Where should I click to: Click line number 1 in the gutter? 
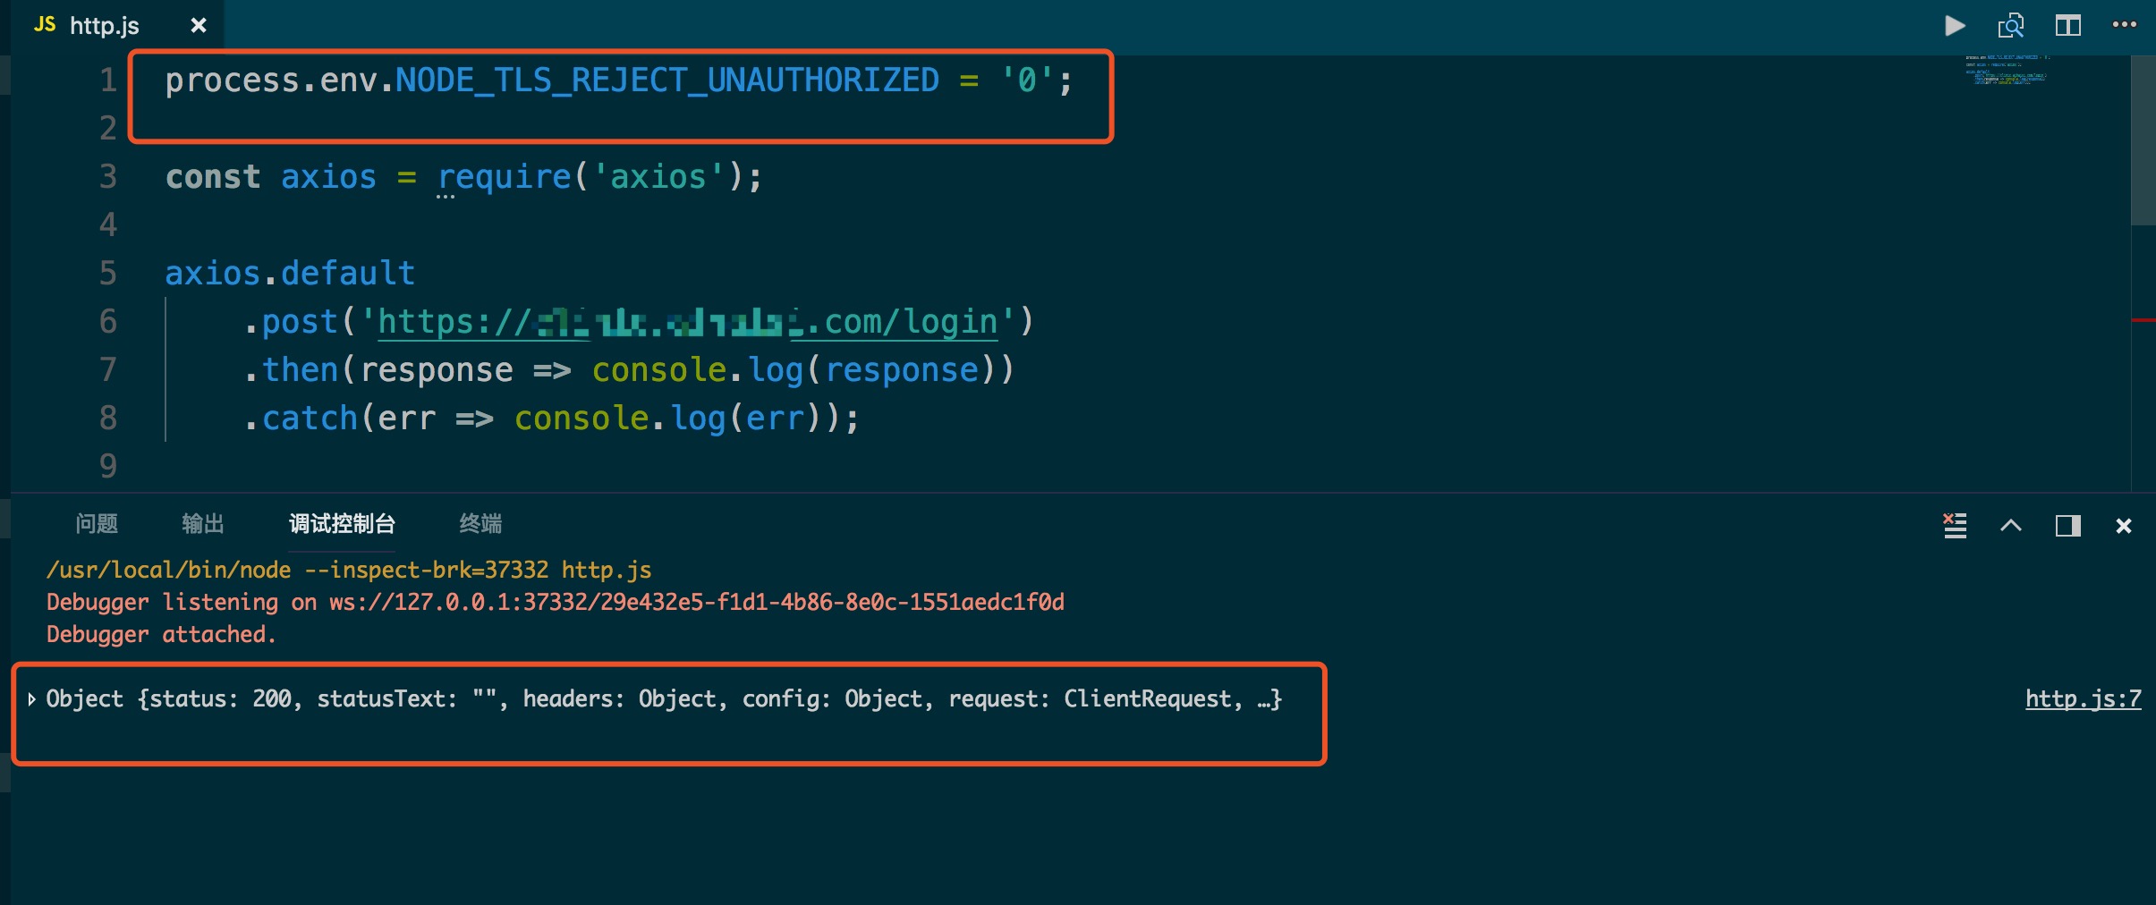(x=108, y=80)
